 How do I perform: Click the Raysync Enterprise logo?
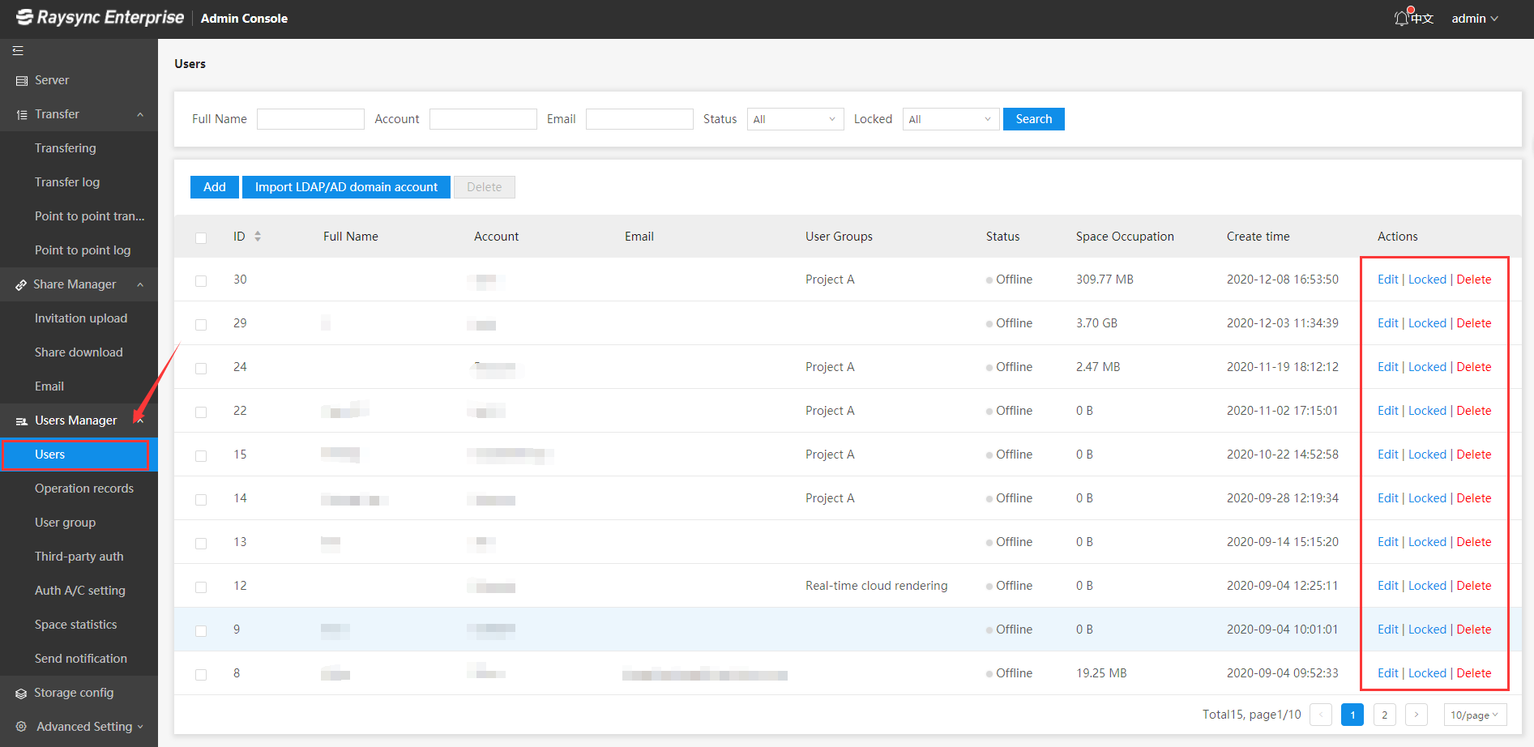click(100, 17)
